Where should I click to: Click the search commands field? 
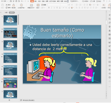coord(75,1)
